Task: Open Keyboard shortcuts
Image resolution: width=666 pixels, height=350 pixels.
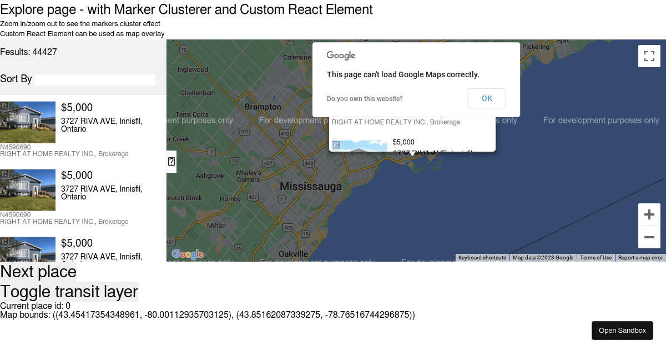Action: point(482,257)
